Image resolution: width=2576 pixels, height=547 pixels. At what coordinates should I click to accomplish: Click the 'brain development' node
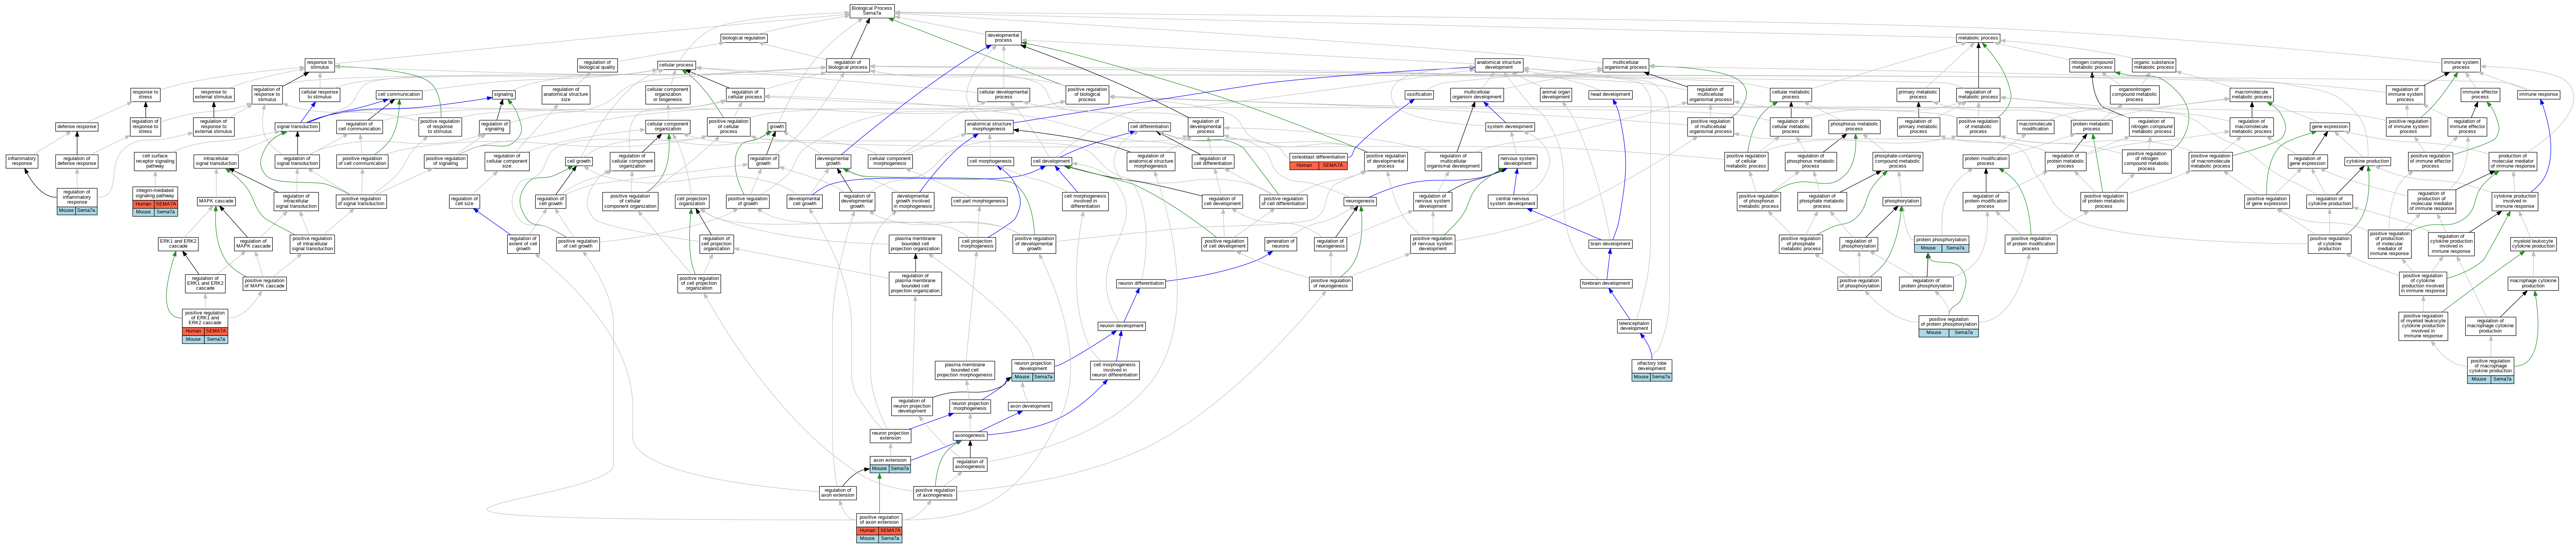[x=1610, y=243]
